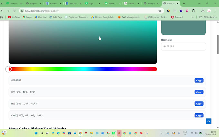
Task: Open Windows taskbar Search
Action: pyautogui.click(x=42, y=133)
